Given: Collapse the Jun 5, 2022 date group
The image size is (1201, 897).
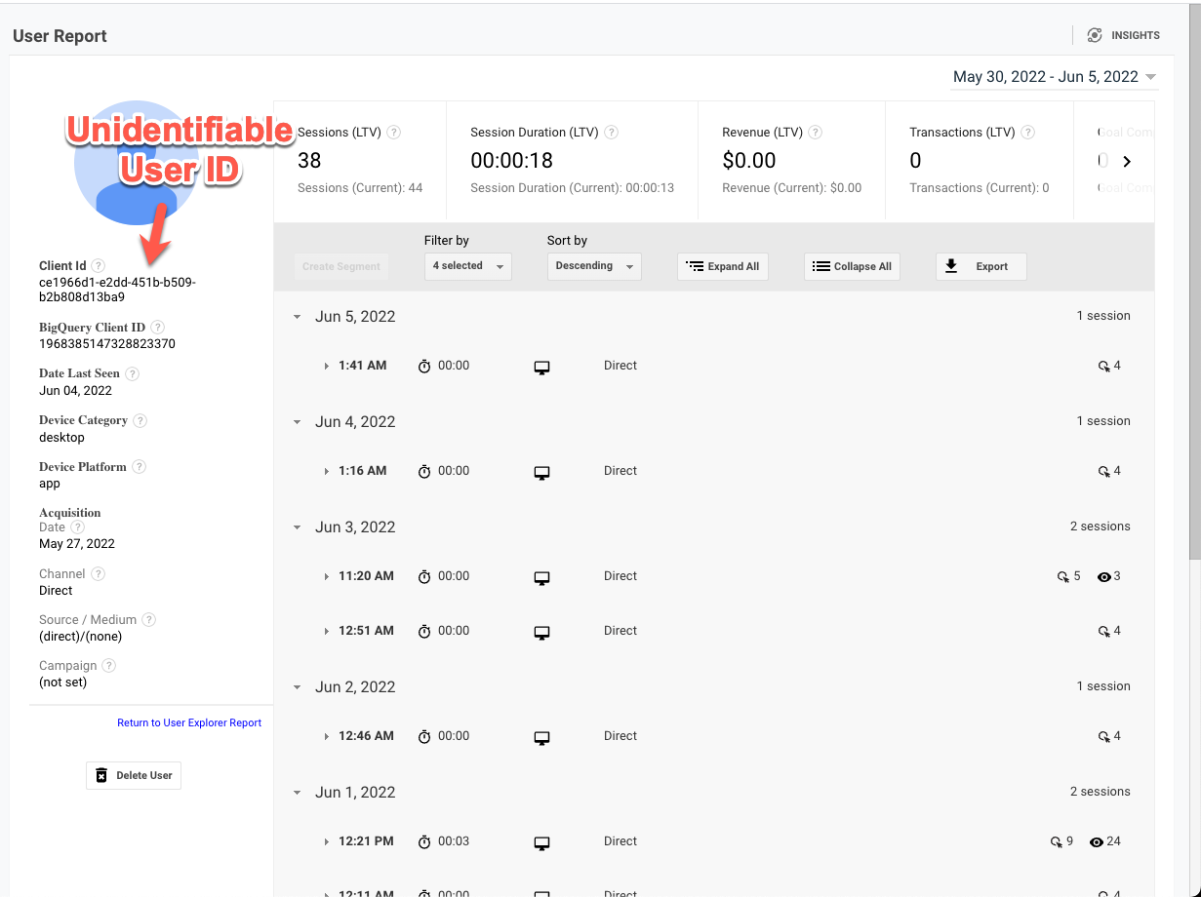Looking at the screenshot, I should tap(298, 317).
